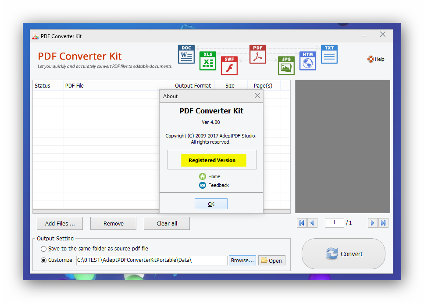Screen dimensions: 424x303
Task: Click the HTM web format icon
Action: coord(308,61)
